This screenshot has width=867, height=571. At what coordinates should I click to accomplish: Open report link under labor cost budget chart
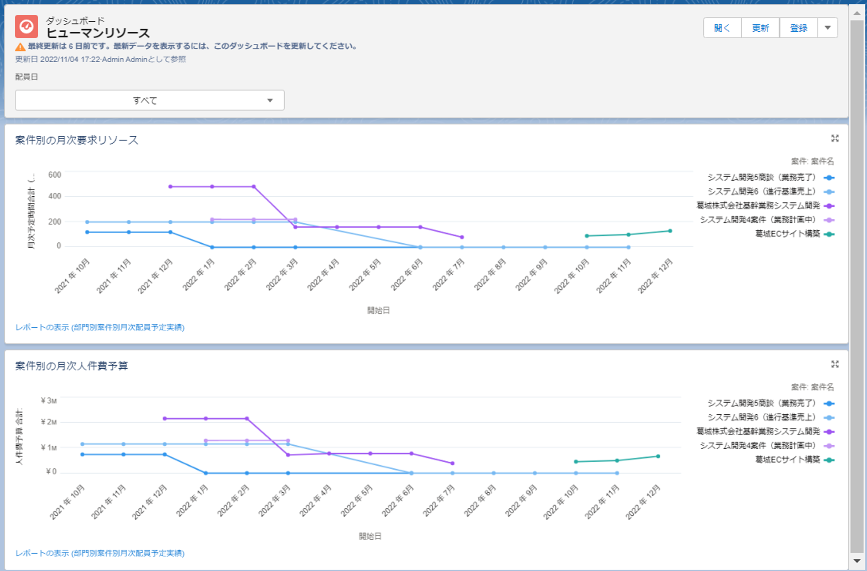point(100,553)
